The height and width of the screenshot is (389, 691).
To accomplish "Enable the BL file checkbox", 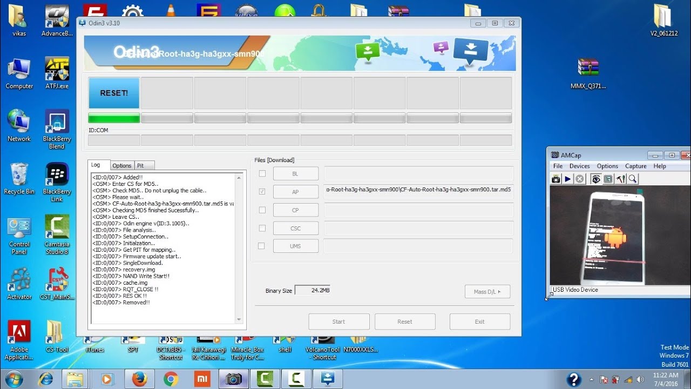I will [x=262, y=173].
